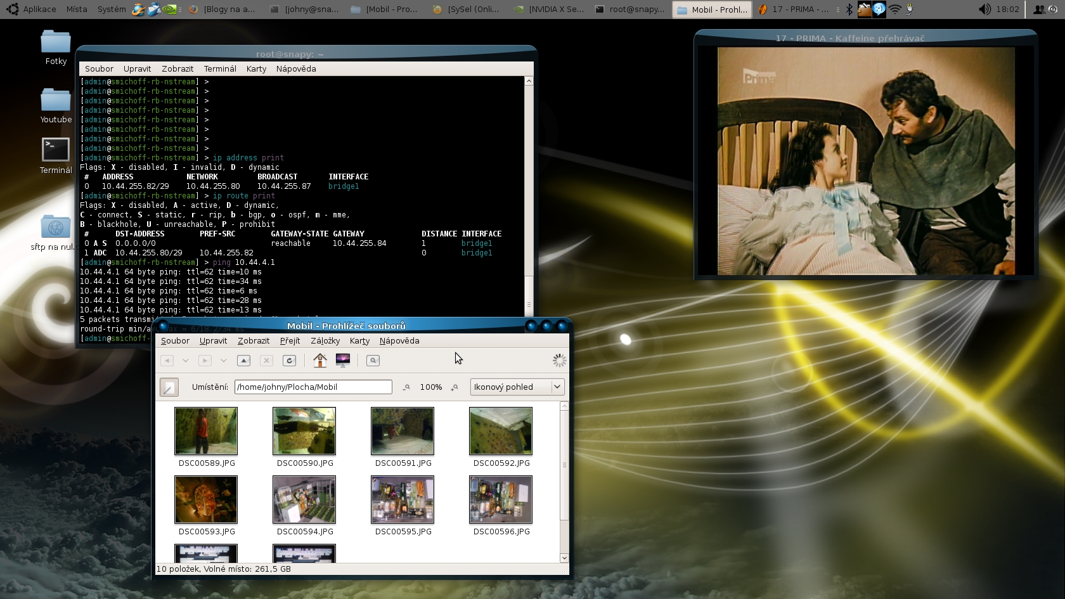This screenshot has width=1065, height=599.
Task: Open Nápověda menu in file browser
Action: 399,341
